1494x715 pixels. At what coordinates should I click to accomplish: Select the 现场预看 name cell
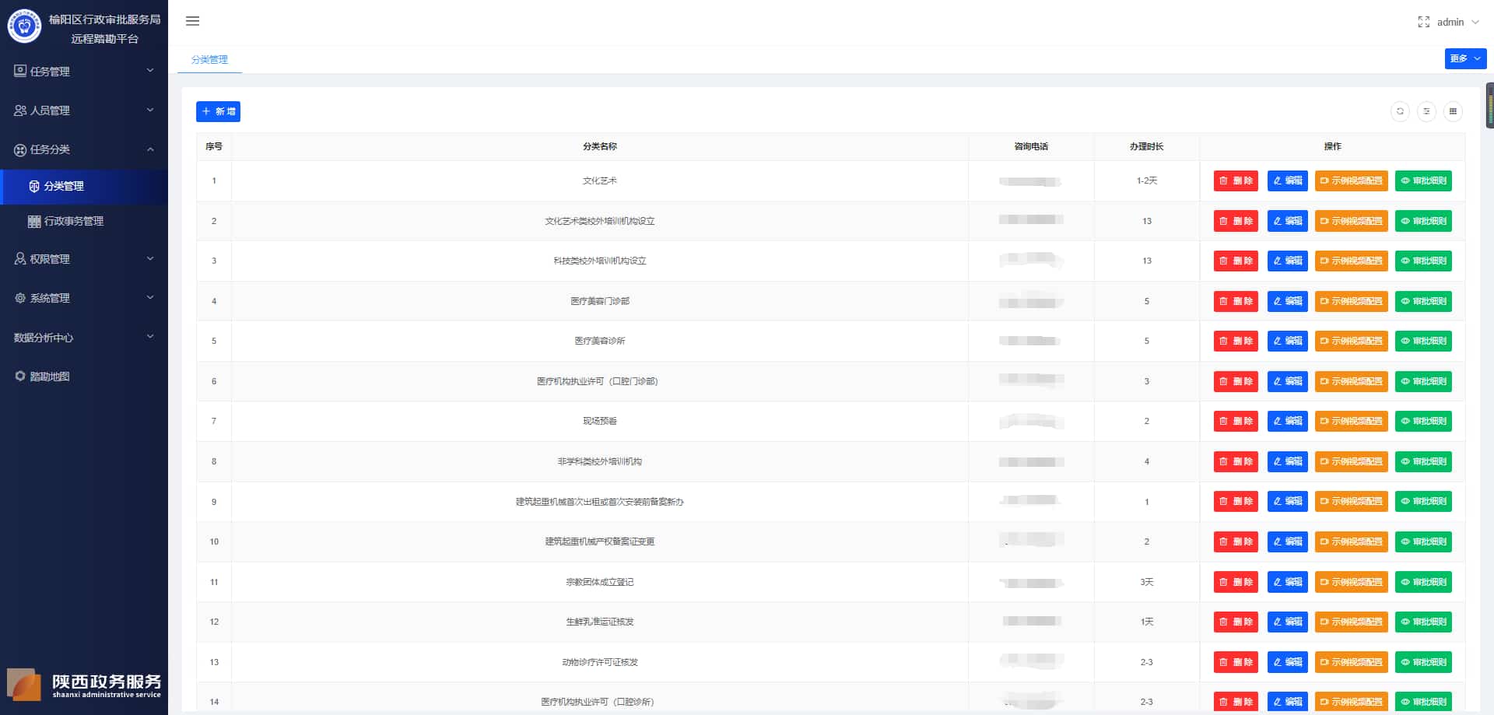599,421
